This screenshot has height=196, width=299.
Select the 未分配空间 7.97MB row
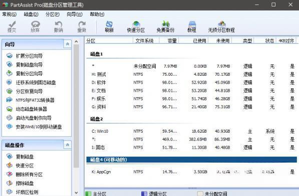(x=192, y=66)
